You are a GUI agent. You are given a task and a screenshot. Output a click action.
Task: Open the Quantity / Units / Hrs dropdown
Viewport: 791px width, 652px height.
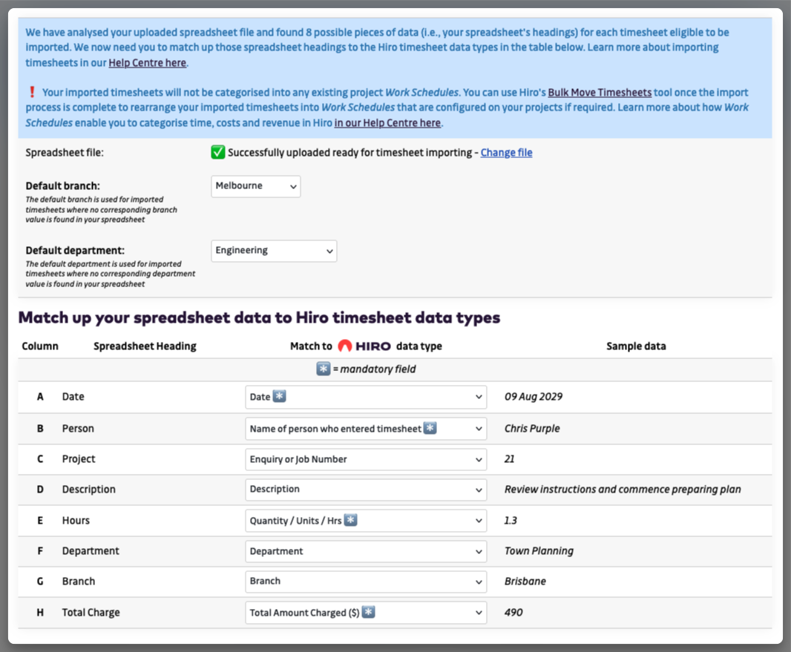(x=366, y=521)
